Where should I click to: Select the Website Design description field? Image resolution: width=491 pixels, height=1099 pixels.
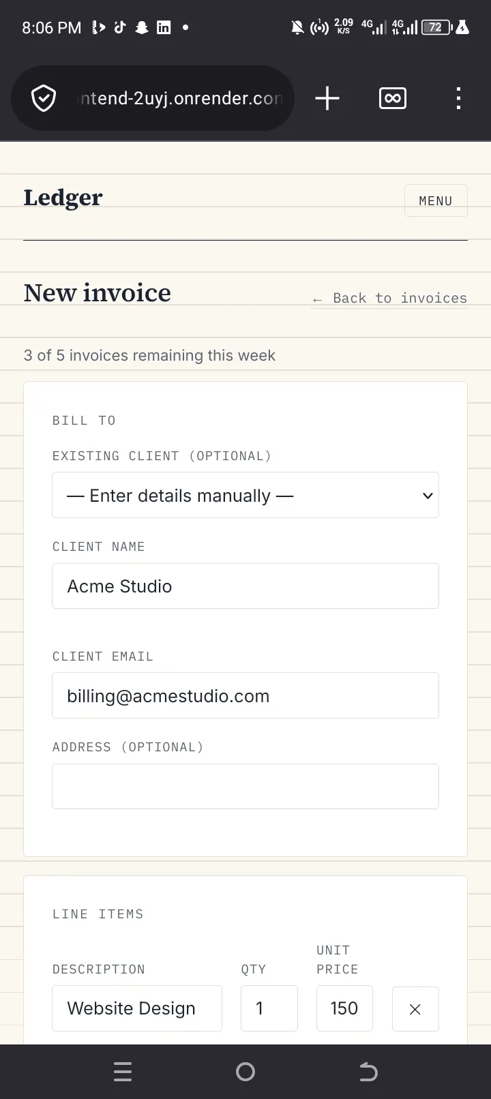pyautogui.click(x=137, y=1008)
